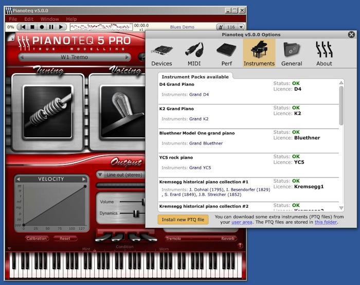Screen dimensions: 360x285
Task: Click the Grand YC5 instrument link
Action: pyautogui.click(x=200, y=168)
